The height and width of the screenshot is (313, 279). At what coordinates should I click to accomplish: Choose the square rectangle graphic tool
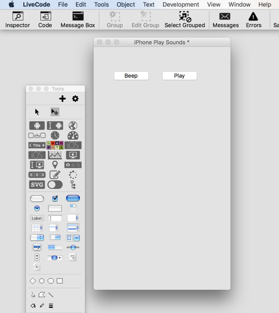(60, 281)
